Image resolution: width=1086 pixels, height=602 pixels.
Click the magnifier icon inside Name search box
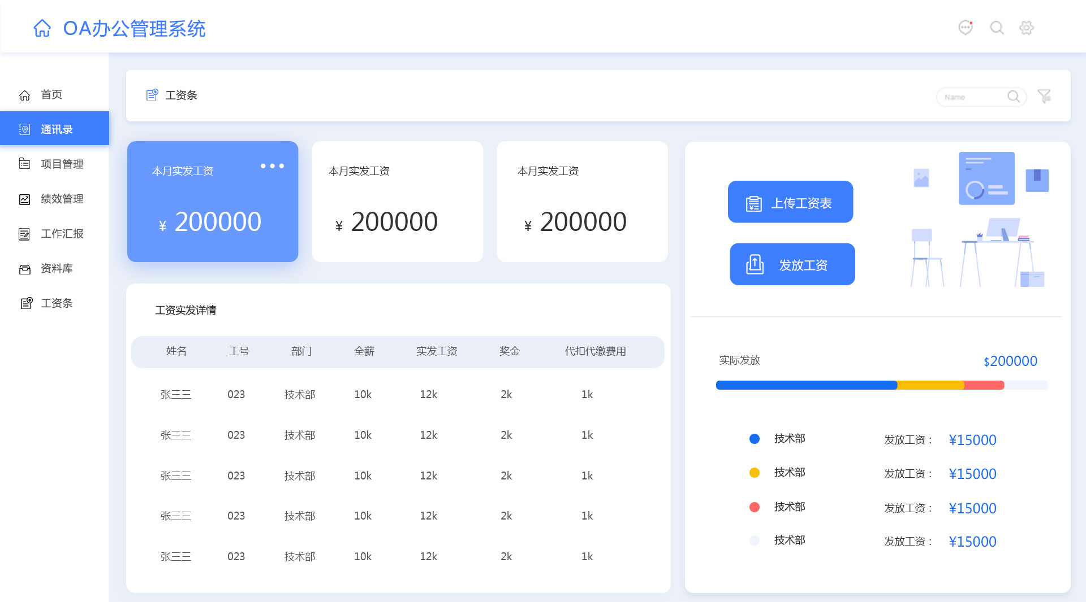pyautogui.click(x=1014, y=97)
